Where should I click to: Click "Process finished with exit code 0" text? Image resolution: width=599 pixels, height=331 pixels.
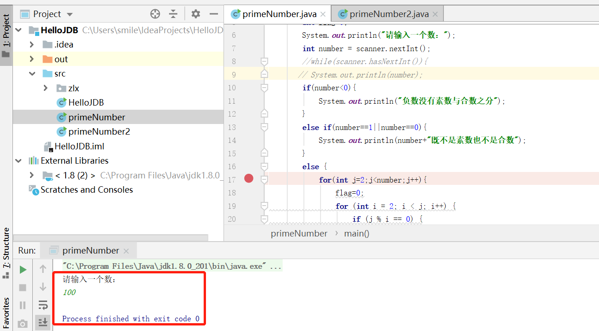coord(131,319)
